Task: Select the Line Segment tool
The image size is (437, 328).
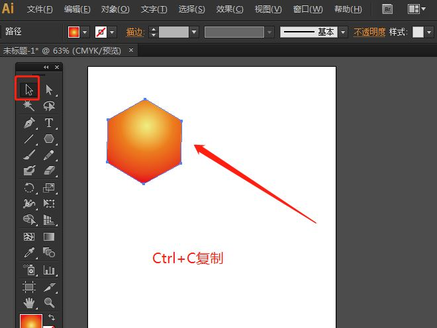Action: coord(29,139)
